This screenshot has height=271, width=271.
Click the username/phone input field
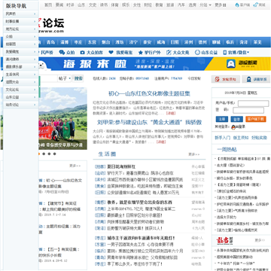point(253,103)
